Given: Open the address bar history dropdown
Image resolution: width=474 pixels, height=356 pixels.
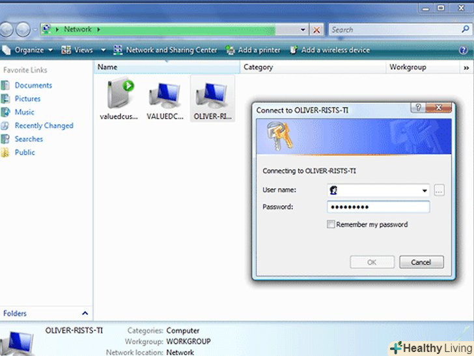Looking at the screenshot, I should [x=303, y=30].
